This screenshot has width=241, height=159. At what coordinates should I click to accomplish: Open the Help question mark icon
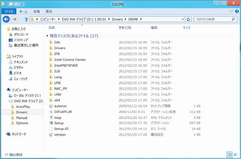click(x=237, y=11)
